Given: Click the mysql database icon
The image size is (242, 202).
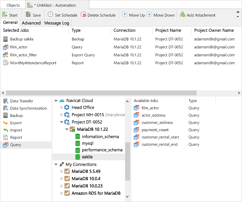Looking at the screenshot, I should 78,143.
